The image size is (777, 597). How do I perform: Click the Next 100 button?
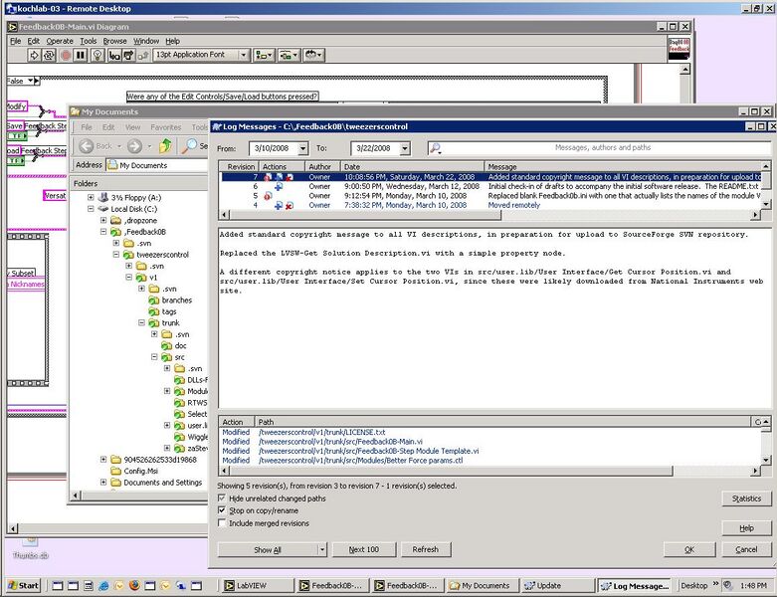click(364, 549)
